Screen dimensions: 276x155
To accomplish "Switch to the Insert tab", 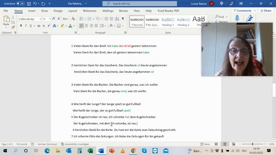I will pos(31,11).
